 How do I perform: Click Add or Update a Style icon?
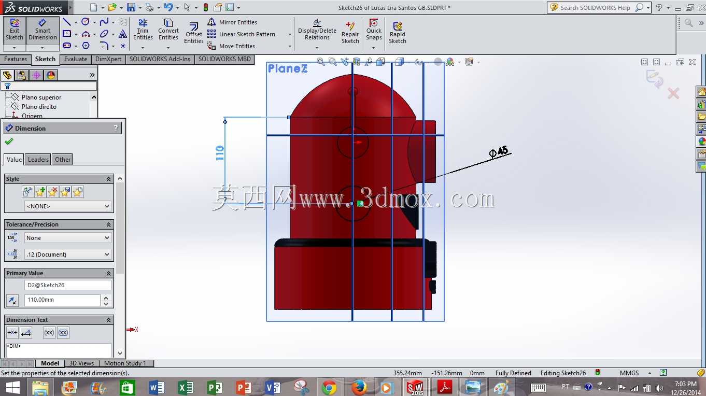(40, 192)
